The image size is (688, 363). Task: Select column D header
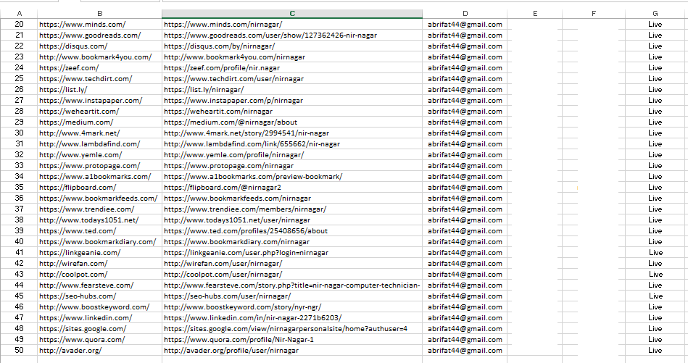point(465,13)
